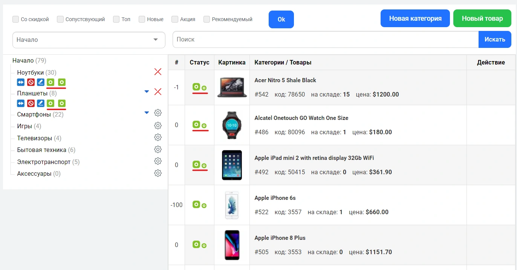Click the move arrows icon under Ноутбуки

[21, 82]
